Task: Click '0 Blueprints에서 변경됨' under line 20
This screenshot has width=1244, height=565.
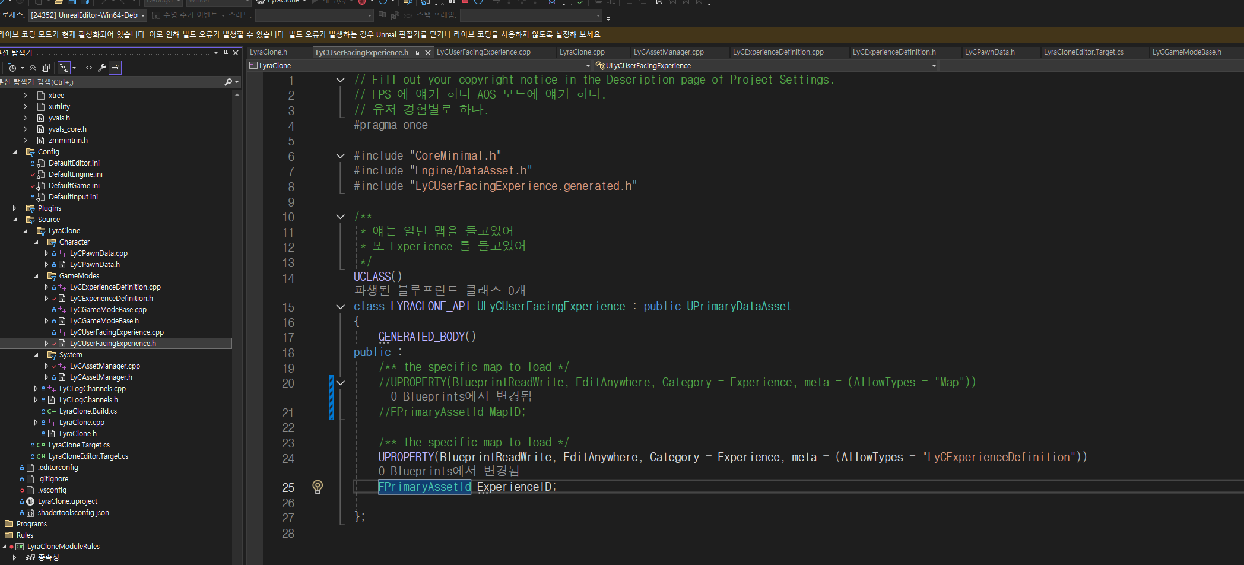Action: [x=461, y=396]
